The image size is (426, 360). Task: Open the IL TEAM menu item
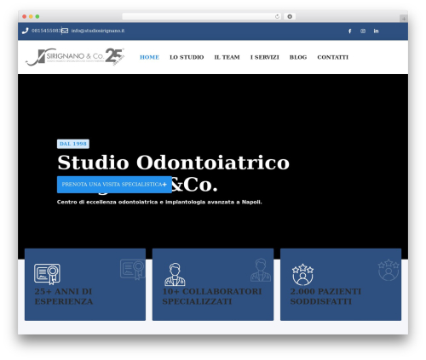(x=227, y=57)
